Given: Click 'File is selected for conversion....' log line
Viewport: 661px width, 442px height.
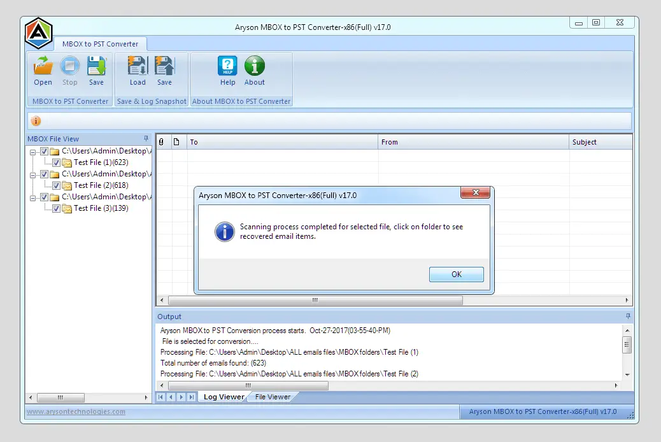Looking at the screenshot, I should pyautogui.click(x=210, y=341).
